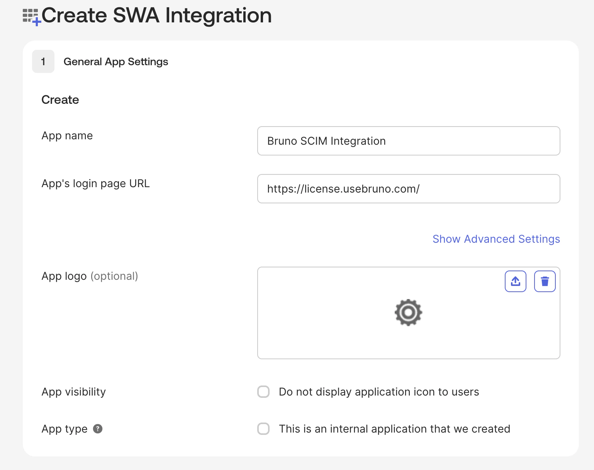Screen dimensions: 594x470
Task: Click the question mark circle next to App type
Action: (98, 428)
